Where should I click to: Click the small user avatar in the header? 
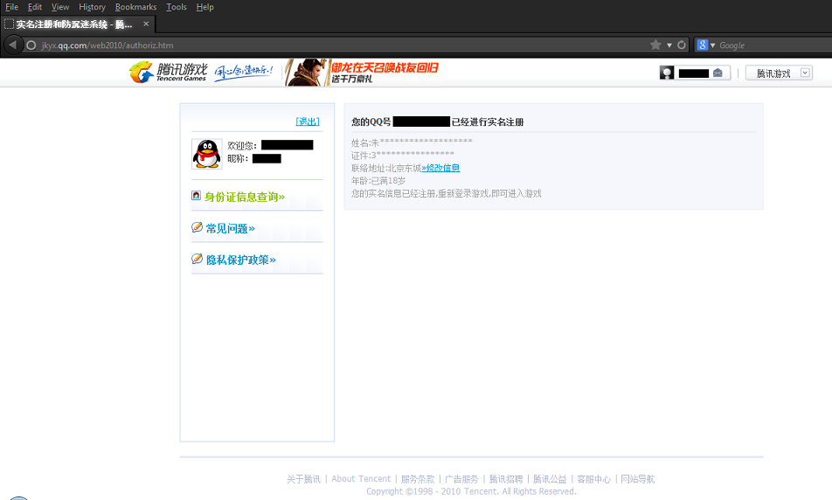(667, 73)
